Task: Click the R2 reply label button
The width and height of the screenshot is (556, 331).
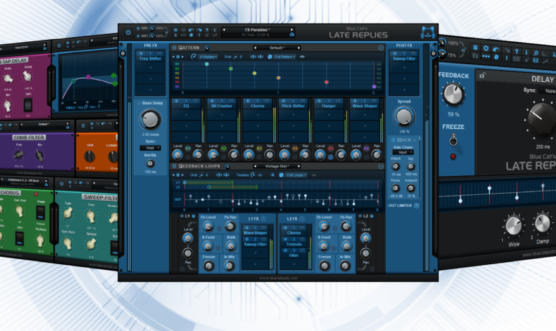Action: click(x=224, y=148)
